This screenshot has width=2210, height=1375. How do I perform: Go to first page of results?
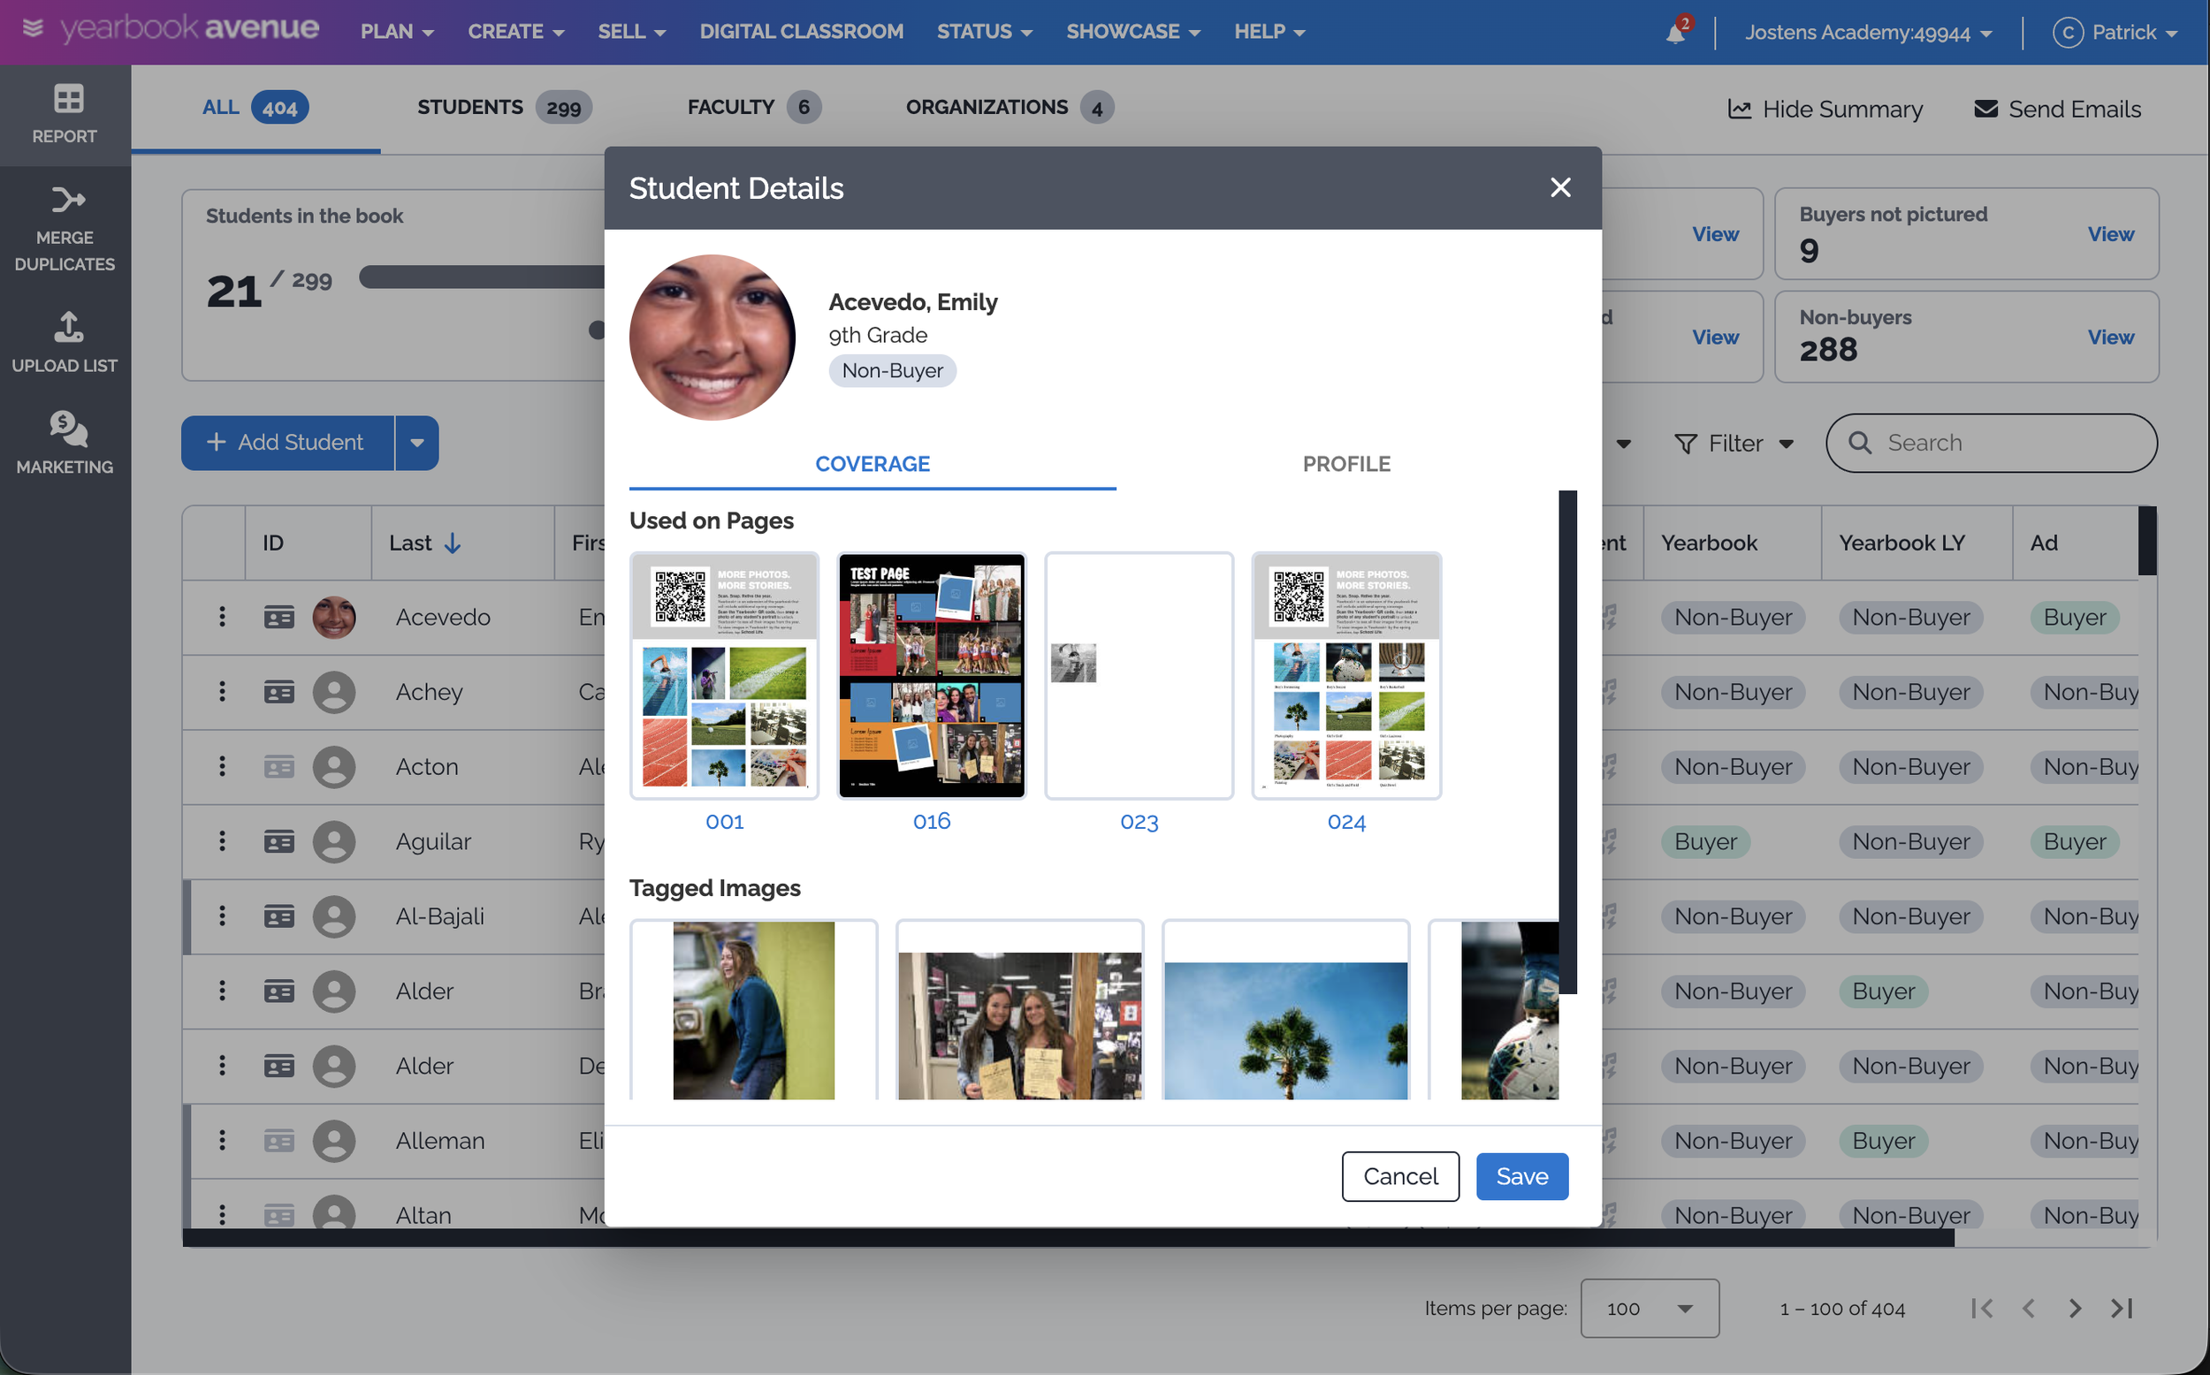[x=1983, y=1308]
